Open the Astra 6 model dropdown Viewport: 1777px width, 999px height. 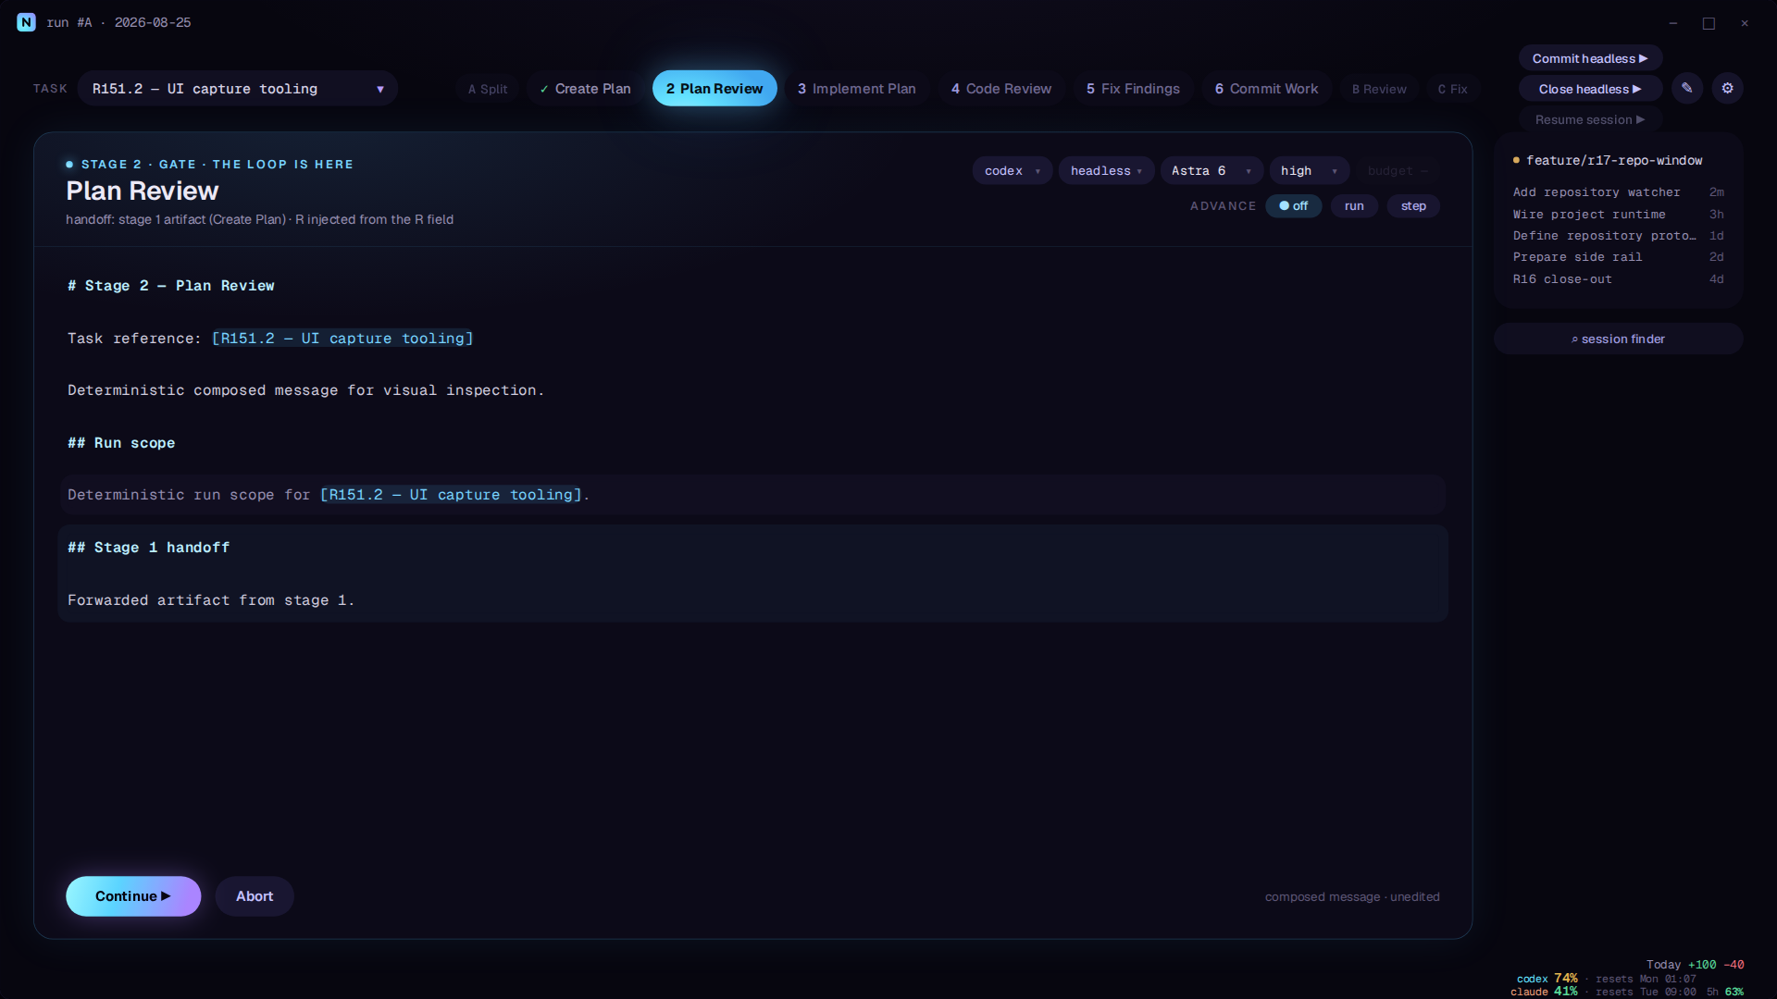pyautogui.click(x=1212, y=171)
